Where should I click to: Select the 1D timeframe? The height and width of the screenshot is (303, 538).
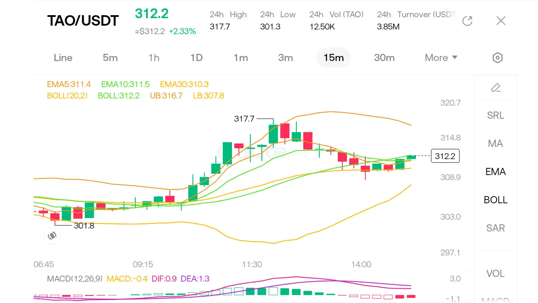[196, 58]
